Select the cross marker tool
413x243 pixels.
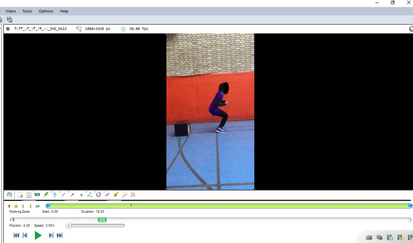click(81, 195)
